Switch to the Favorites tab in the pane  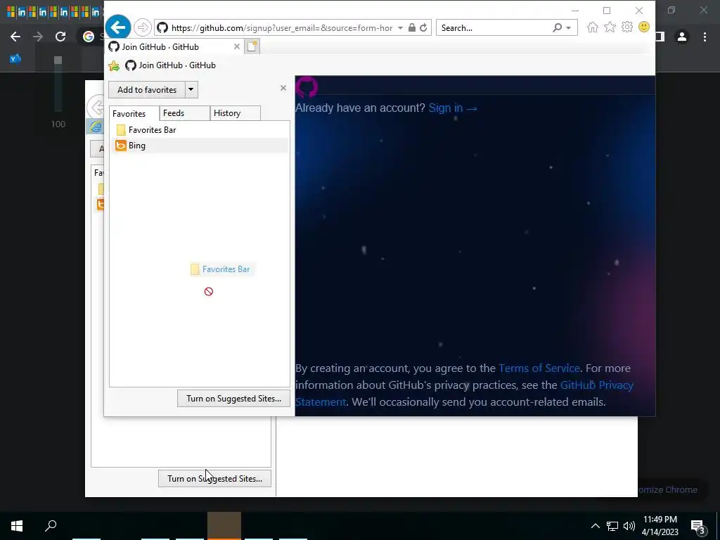tap(134, 113)
